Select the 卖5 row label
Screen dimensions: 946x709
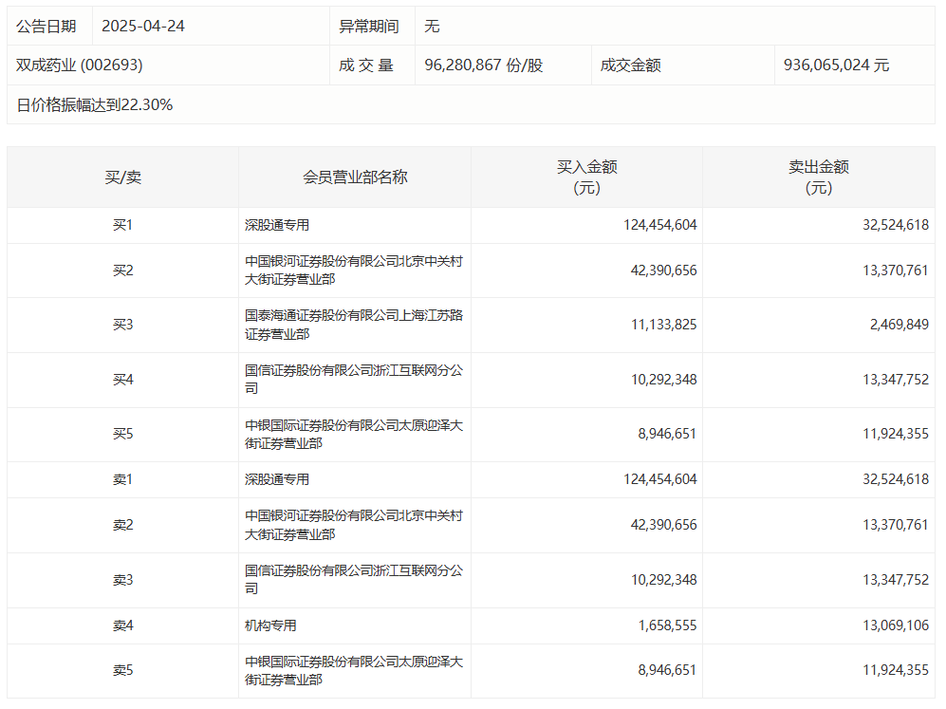click(122, 670)
